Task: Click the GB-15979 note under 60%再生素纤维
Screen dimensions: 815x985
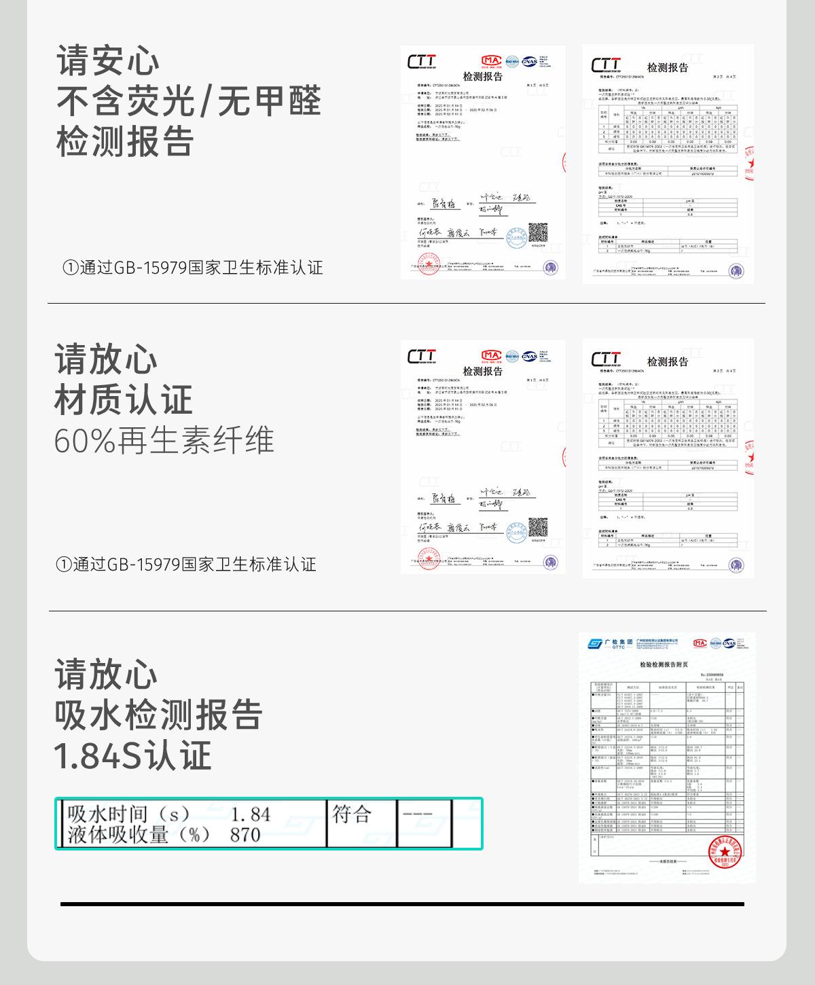Action: point(185,565)
